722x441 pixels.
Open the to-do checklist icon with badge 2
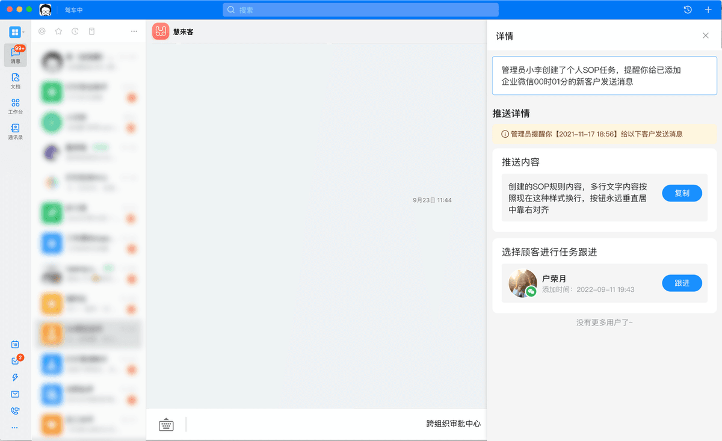coord(16,360)
